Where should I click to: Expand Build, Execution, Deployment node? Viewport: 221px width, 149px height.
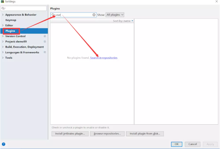3,47
